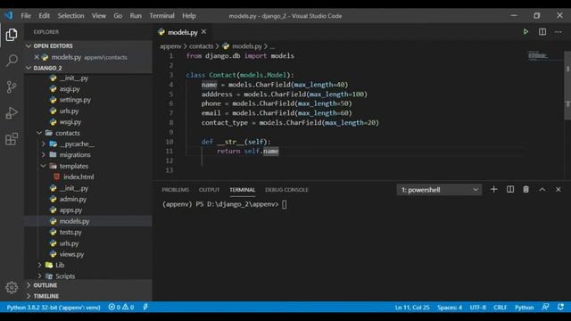Viewport: 571px width, 321px height.
Task: Kill terminal with the trash icon
Action: (x=525, y=190)
